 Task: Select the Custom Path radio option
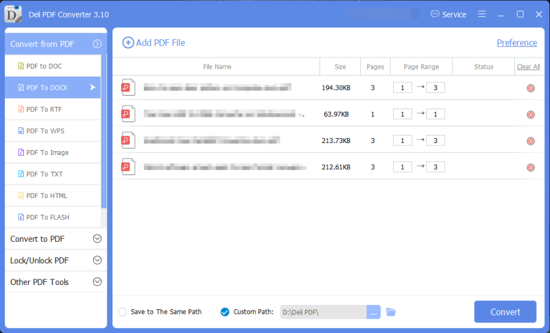(225, 312)
